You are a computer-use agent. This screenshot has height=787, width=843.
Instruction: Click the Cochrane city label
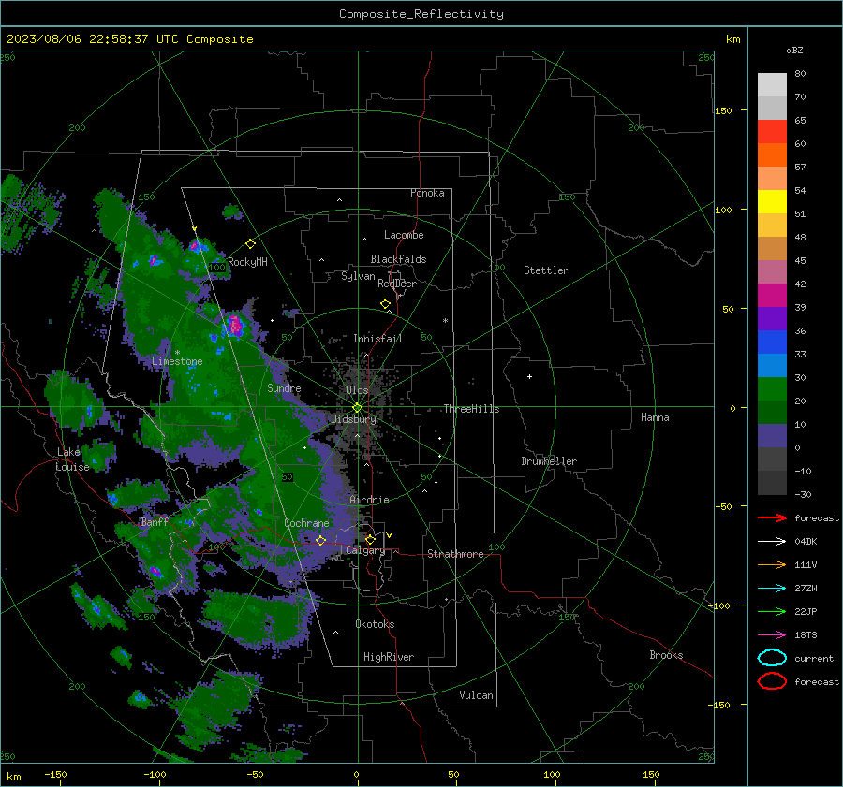(x=306, y=523)
